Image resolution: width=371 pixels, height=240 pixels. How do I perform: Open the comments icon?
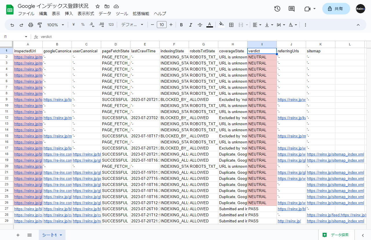tap(292, 9)
